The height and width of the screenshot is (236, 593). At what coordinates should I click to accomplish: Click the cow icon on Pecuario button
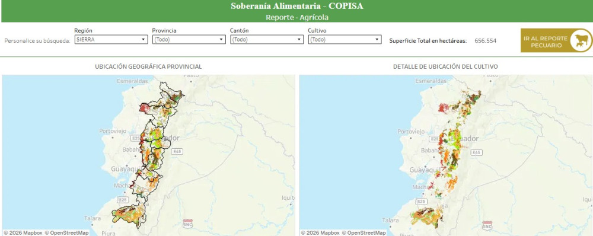pos(581,40)
